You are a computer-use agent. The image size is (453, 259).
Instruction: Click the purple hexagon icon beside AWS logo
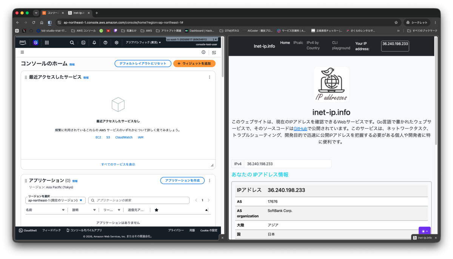pyautogui.click(x=35, y=43)
